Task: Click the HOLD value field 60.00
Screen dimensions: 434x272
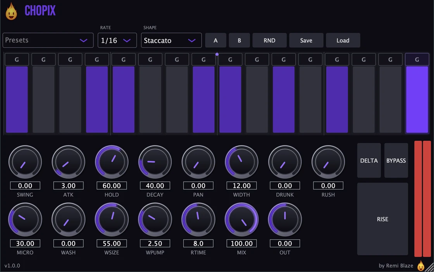Action: pos(112,185)
